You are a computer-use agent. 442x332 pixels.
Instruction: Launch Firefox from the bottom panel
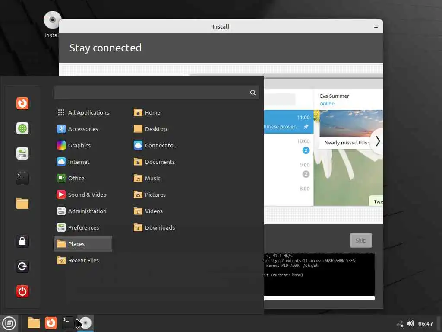pyautogui.click(x=51, y=323)
